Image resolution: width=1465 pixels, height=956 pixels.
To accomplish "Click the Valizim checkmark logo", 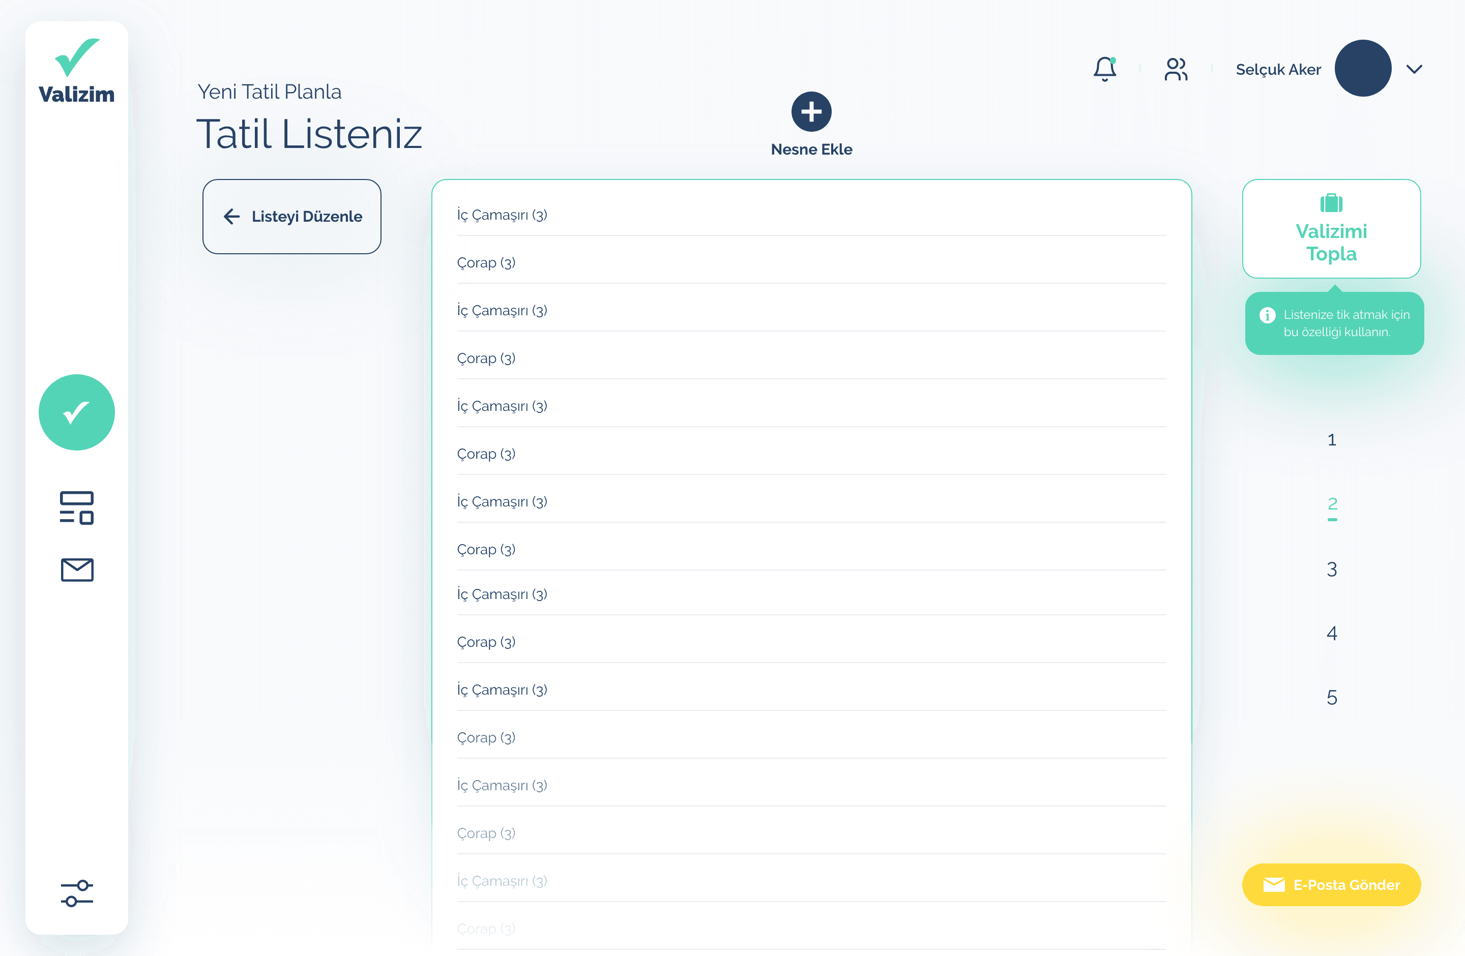I will [x=77, y=57].
